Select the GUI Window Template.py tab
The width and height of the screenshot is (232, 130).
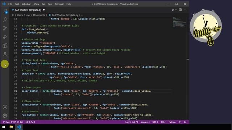28,10
